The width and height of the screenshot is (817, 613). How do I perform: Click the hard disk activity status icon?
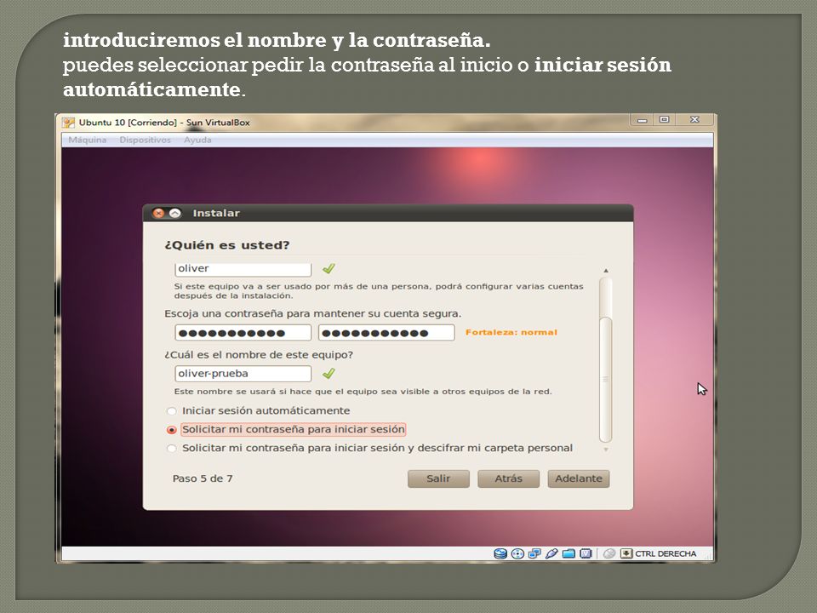pyautogui.click(x=500, y=553)
